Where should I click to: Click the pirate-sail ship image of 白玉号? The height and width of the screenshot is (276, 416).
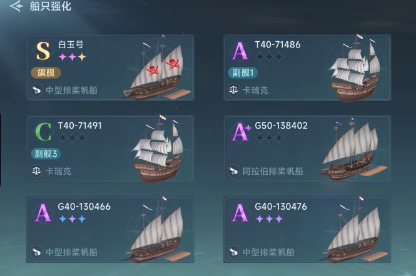(x=156, y=72)
